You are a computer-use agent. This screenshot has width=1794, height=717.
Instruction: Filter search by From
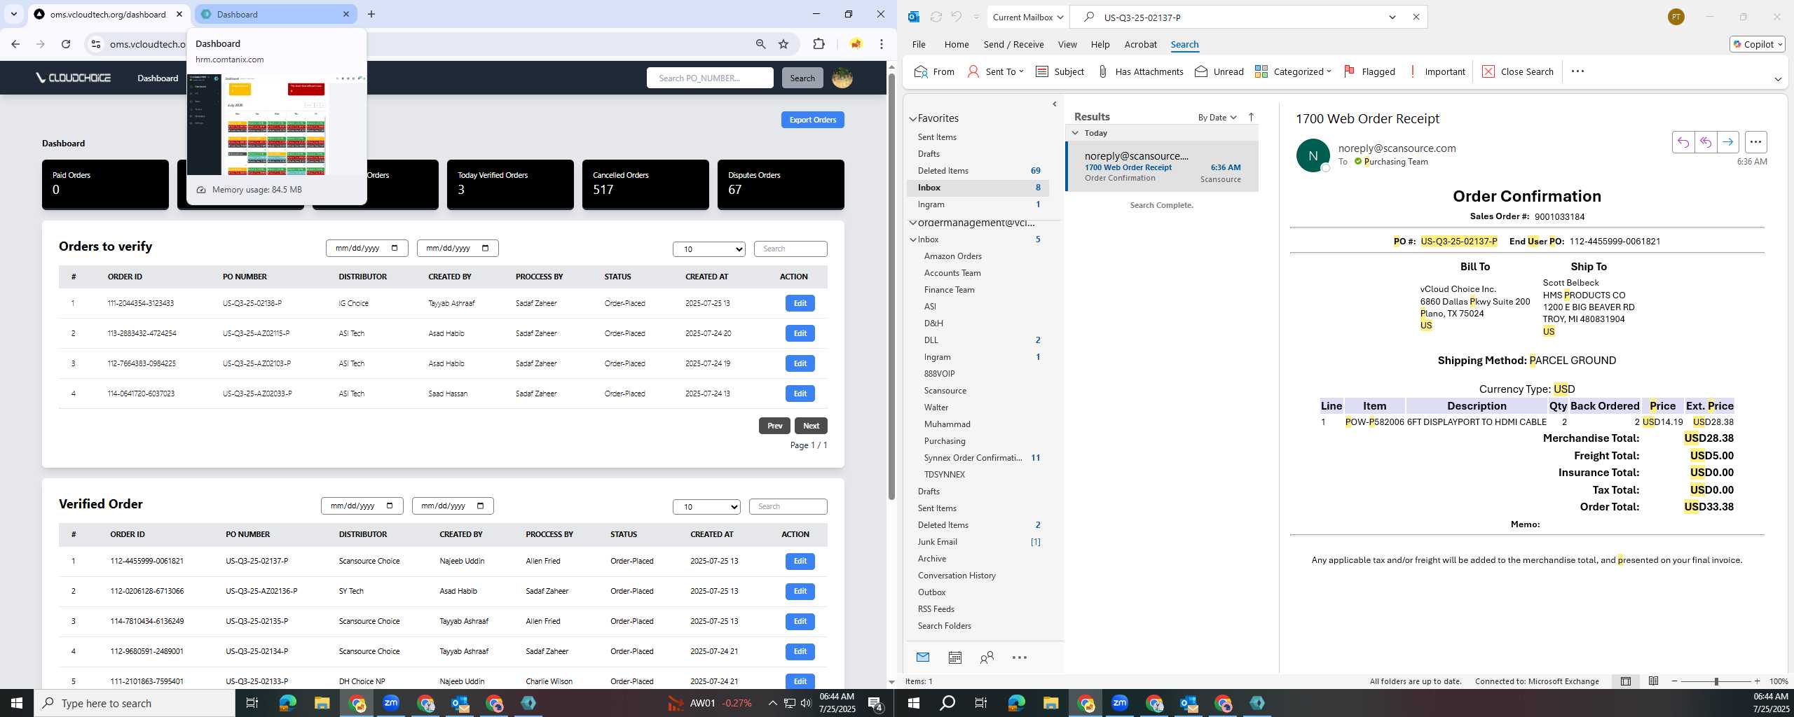pyautogui.click(x=934, y=71)
